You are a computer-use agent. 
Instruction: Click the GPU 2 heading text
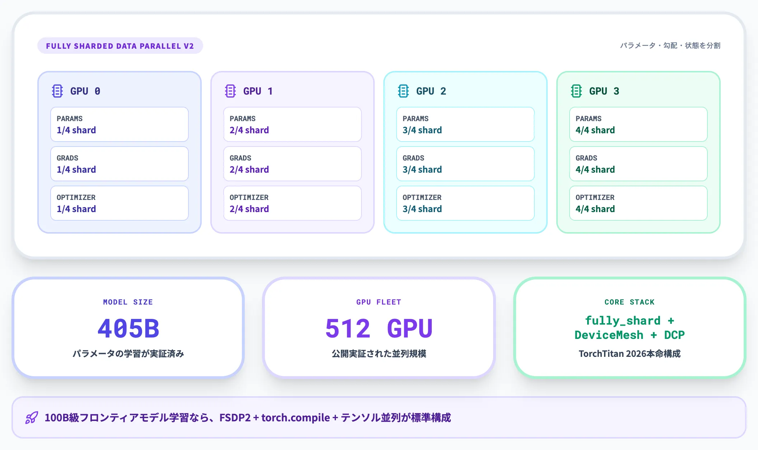431,91
